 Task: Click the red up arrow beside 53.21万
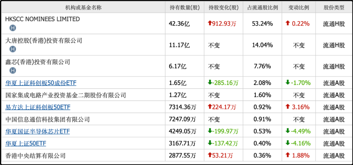pyautogui.click(x=210, y=155)
